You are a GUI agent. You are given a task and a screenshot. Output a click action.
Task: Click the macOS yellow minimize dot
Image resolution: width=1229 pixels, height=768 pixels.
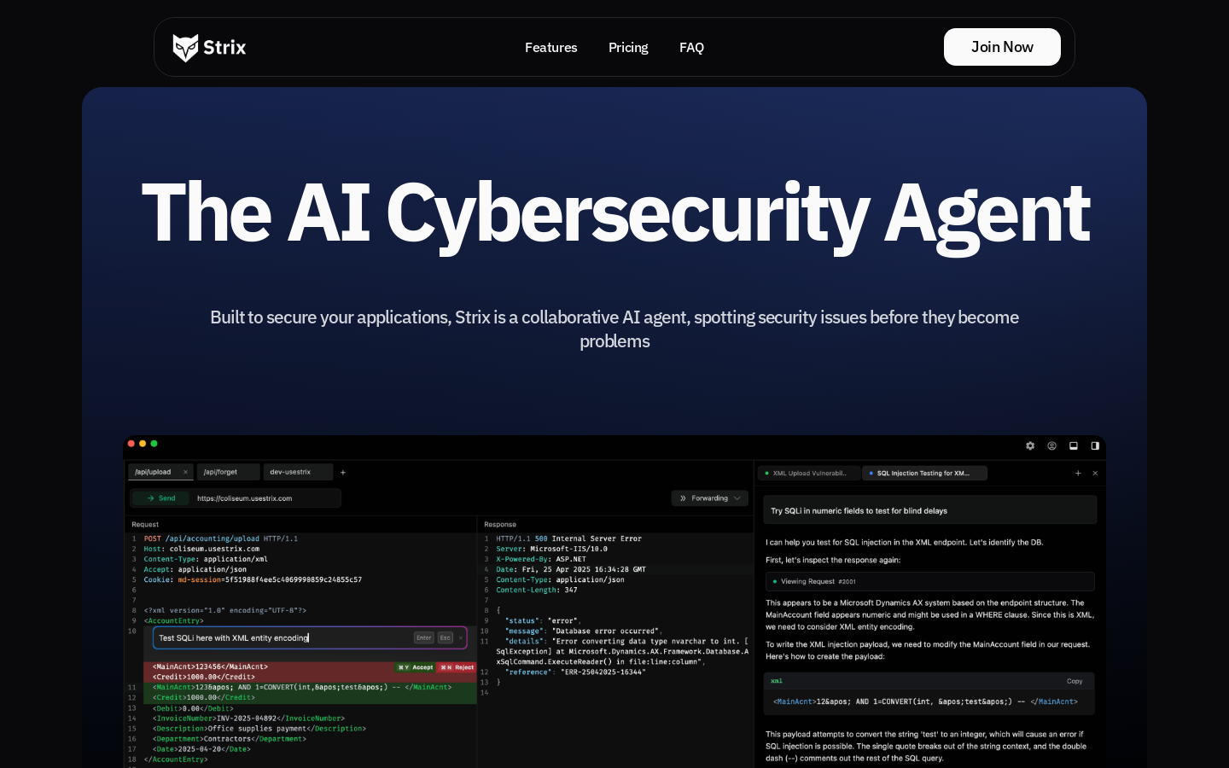(x=143, y=444)
